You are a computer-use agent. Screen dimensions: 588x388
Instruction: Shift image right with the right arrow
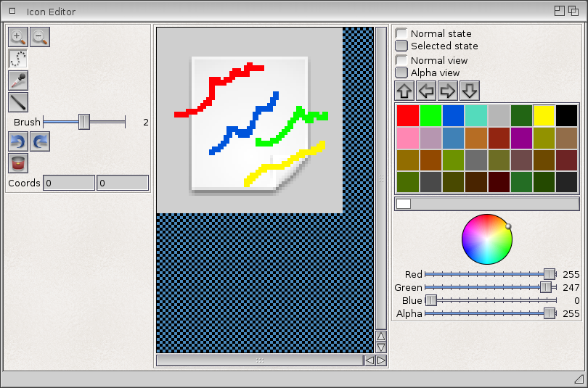coord(448,91)
